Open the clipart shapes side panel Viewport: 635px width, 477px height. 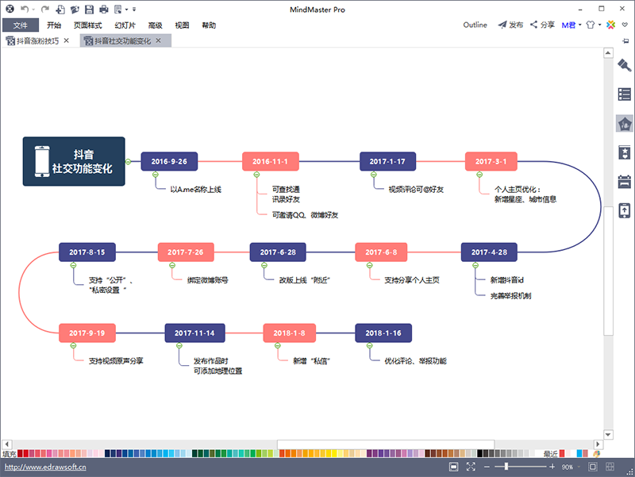pyautogui.click(x=624, y=124)
